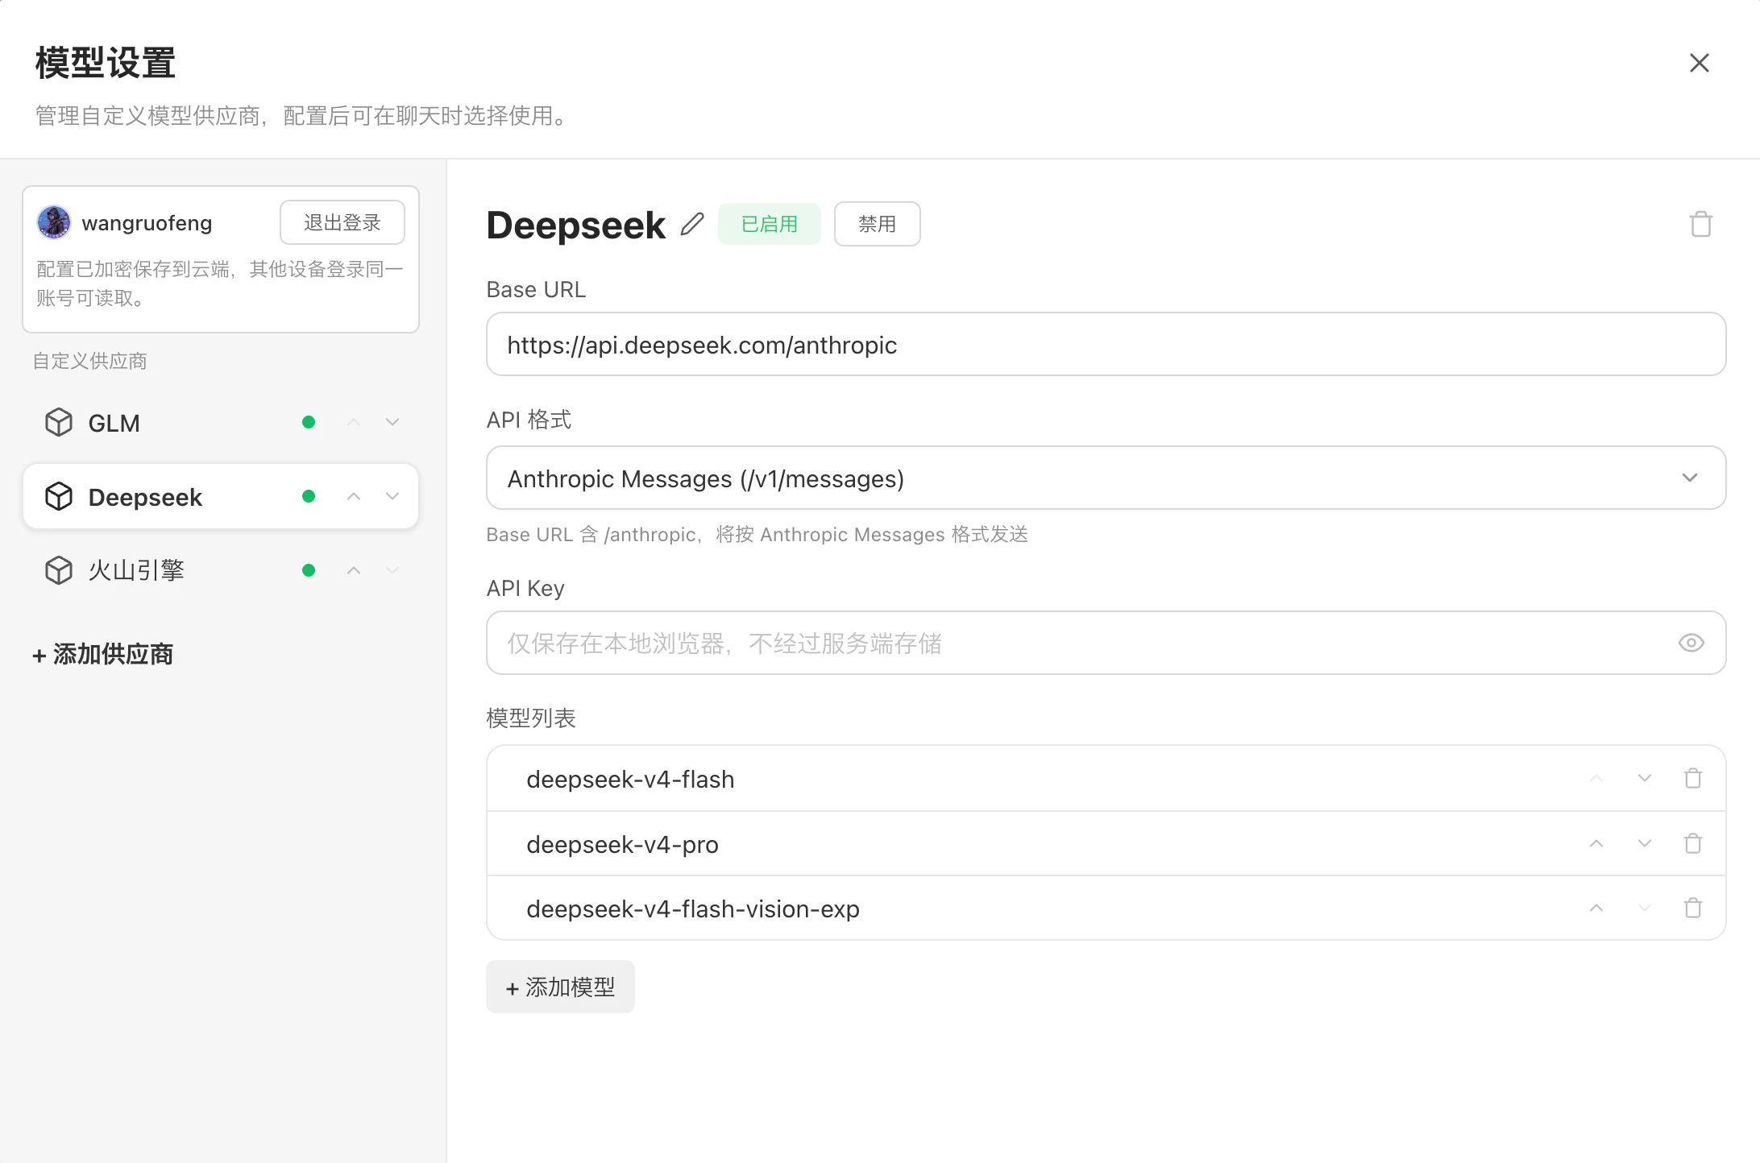Screen dimensions: 1760x1163
Task: Disable provider with the 禁用 button
Action: (x=877, y=224)
